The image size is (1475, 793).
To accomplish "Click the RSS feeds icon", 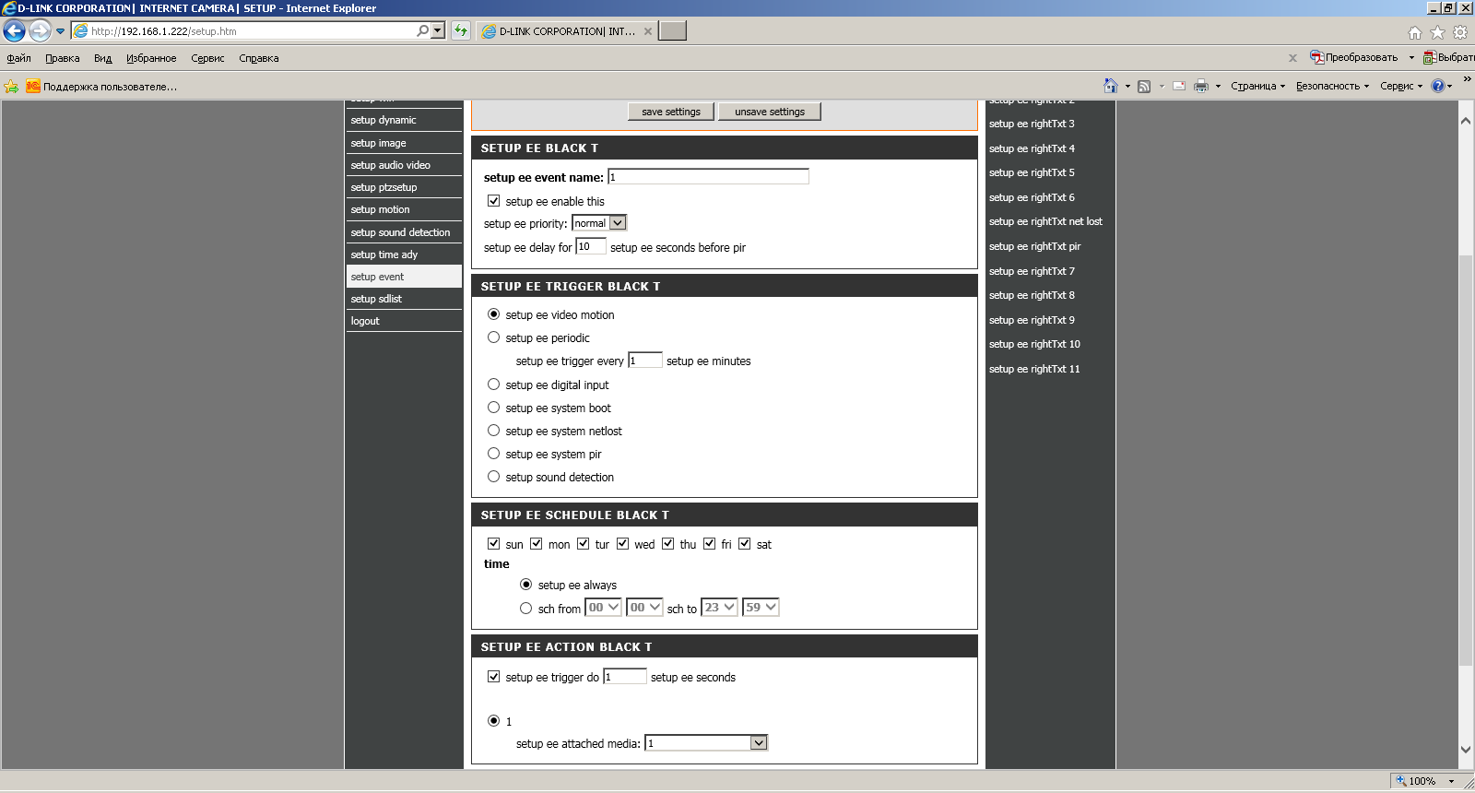I will 1144,86.
